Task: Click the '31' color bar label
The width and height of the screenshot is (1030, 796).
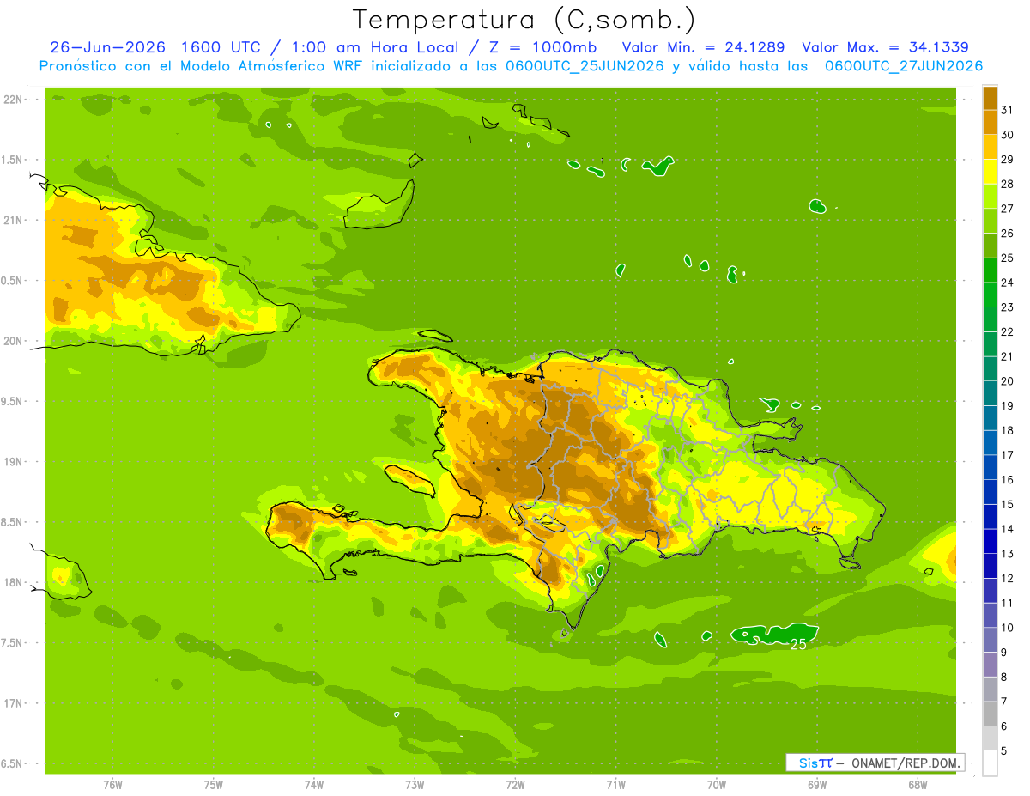Action: tap(1006, 110)
